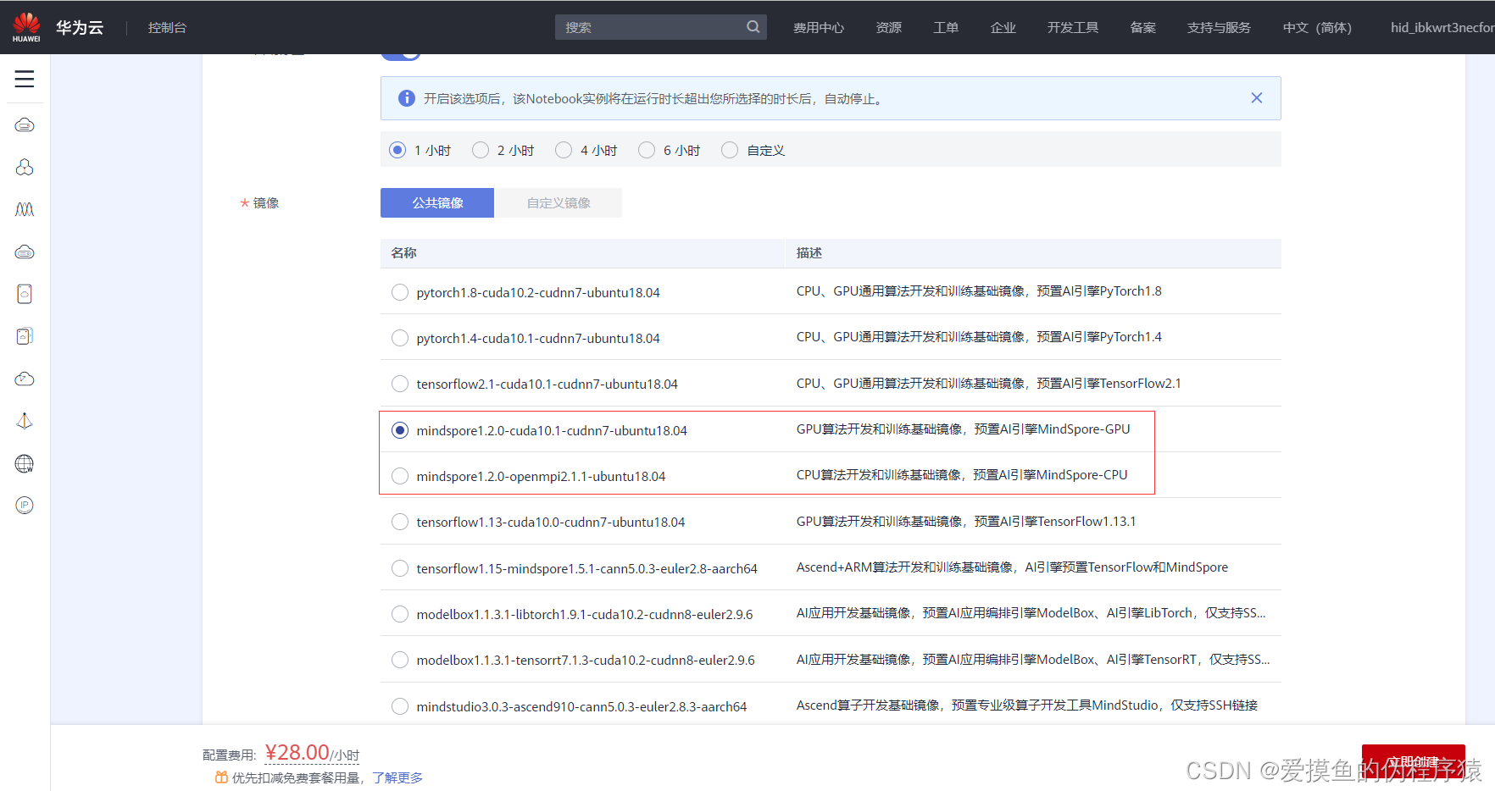1495x791 pixels.
Task: Click the description mentioning MindStudio
Action: click(x=1027, y=705)
